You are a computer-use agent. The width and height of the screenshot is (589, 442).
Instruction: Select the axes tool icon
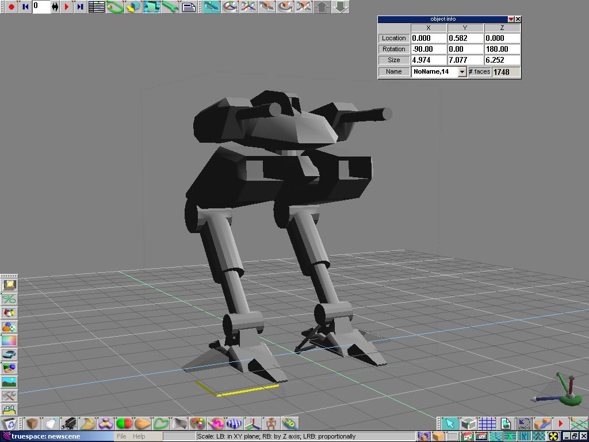253,424
